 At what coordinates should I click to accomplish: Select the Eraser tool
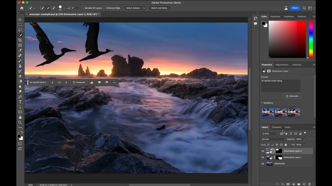pos(20,76)
